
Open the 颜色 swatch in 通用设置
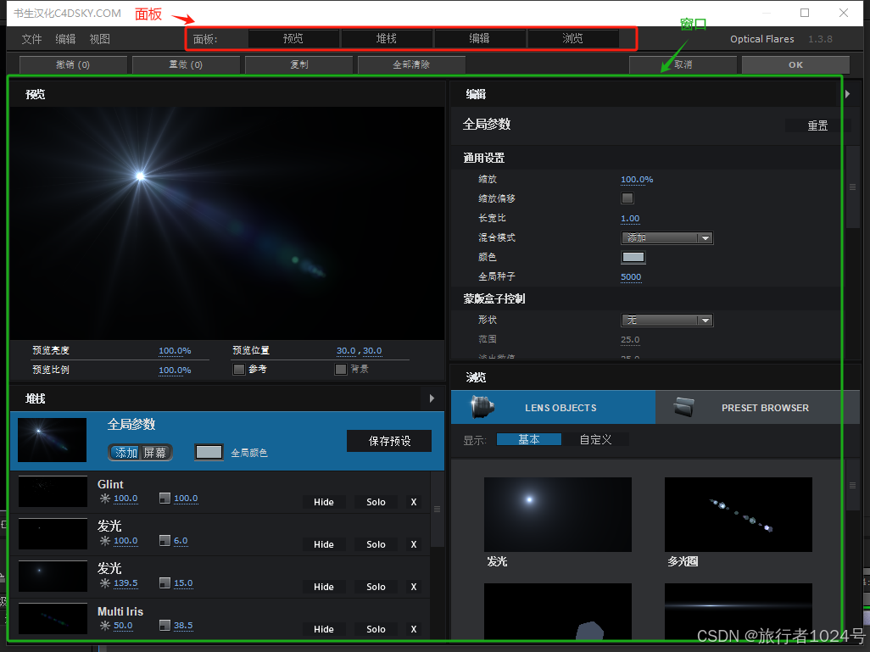point(633,257)
